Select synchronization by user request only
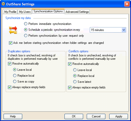This screenshot has height=121, width=131. pos(26,36)
